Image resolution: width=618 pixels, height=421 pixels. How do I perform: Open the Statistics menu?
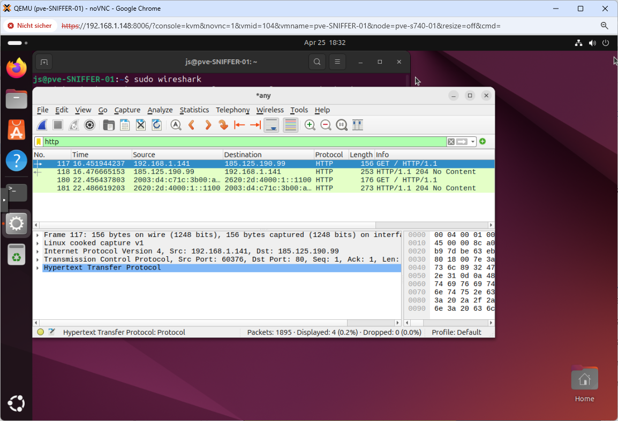[194, 110]
